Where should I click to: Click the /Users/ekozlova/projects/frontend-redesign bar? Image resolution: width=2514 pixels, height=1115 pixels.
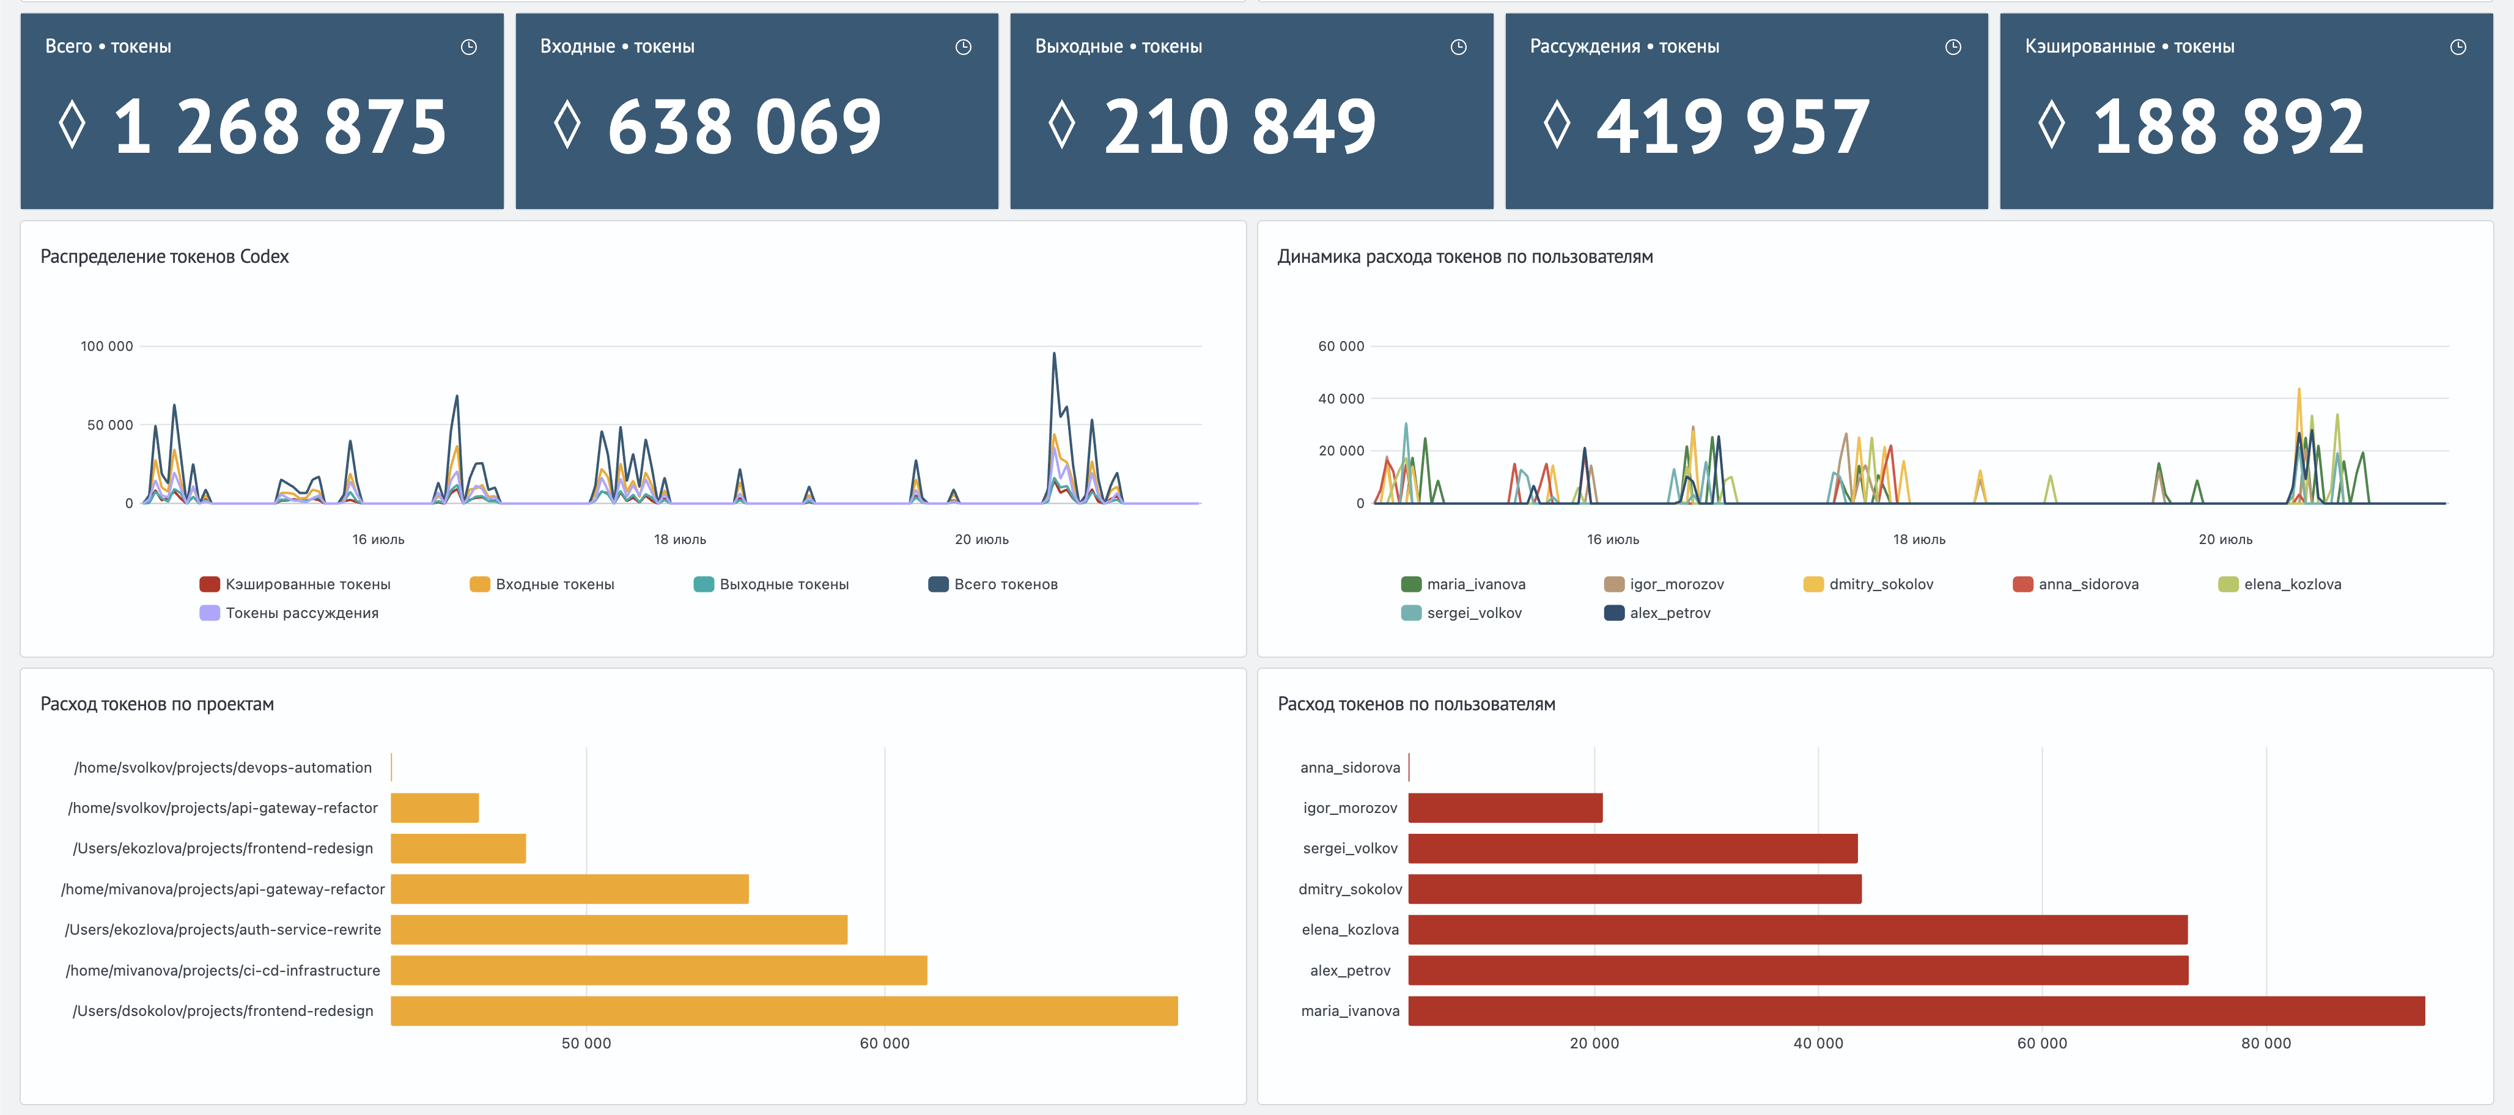[x=458, y=848]
